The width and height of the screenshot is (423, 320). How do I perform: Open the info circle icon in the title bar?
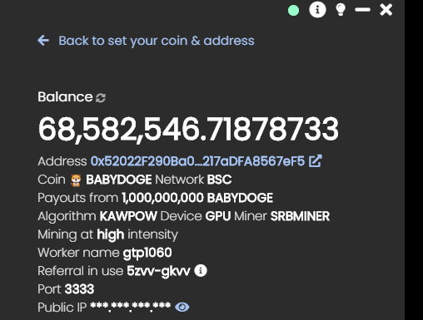pos(317,10)
